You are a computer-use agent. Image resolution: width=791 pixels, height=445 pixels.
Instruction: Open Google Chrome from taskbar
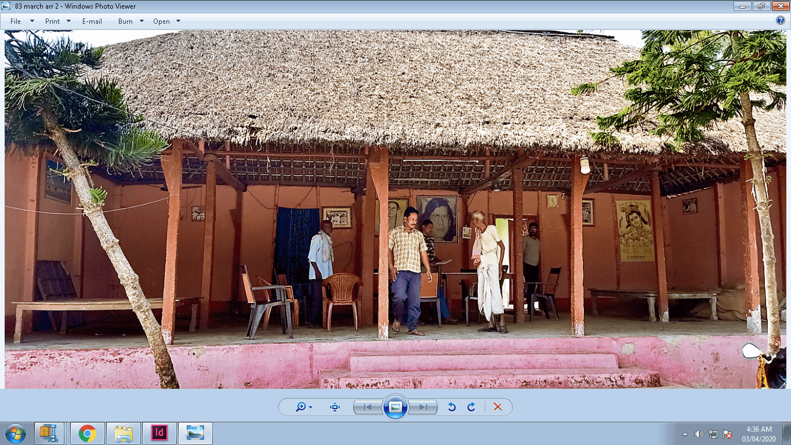[88, 433]
